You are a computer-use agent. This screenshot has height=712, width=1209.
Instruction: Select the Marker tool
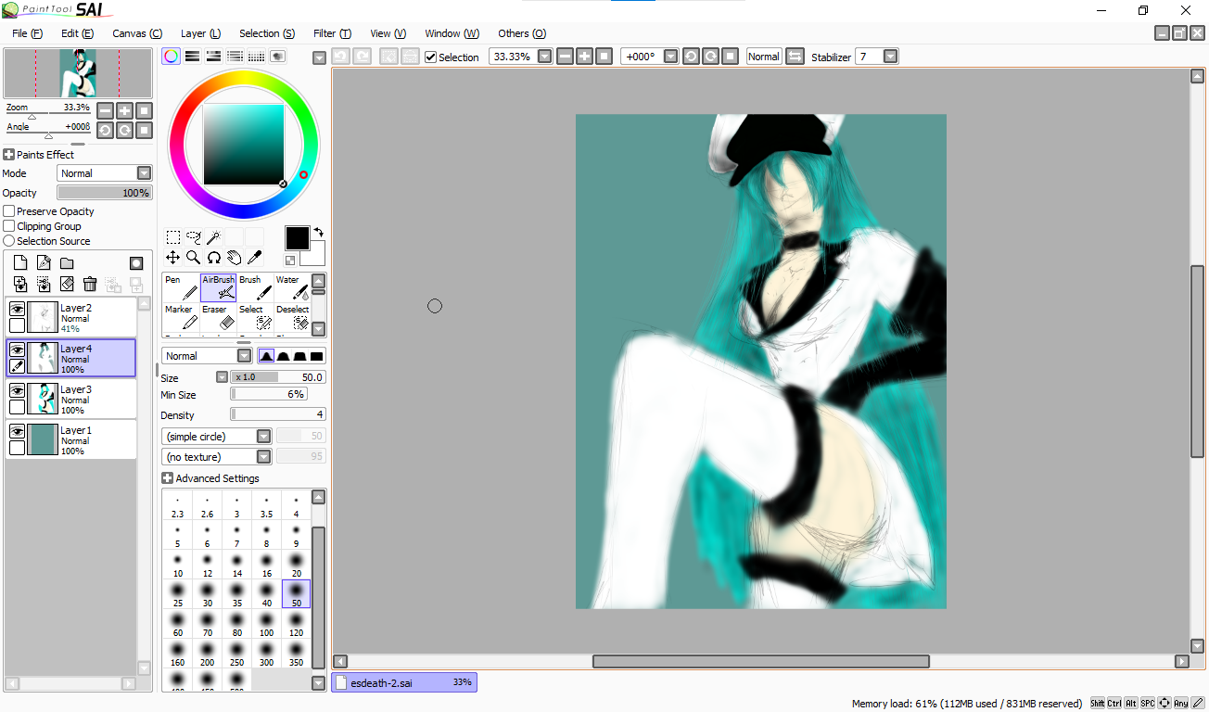[x=182, y=316]
